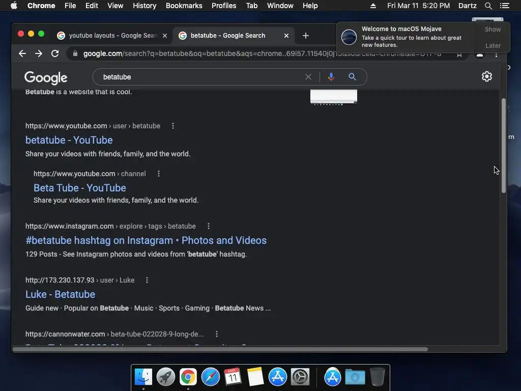This screenshot has height=391, width=521.
Task: Open Luke - Betatube result
Action: coord(60,294)
